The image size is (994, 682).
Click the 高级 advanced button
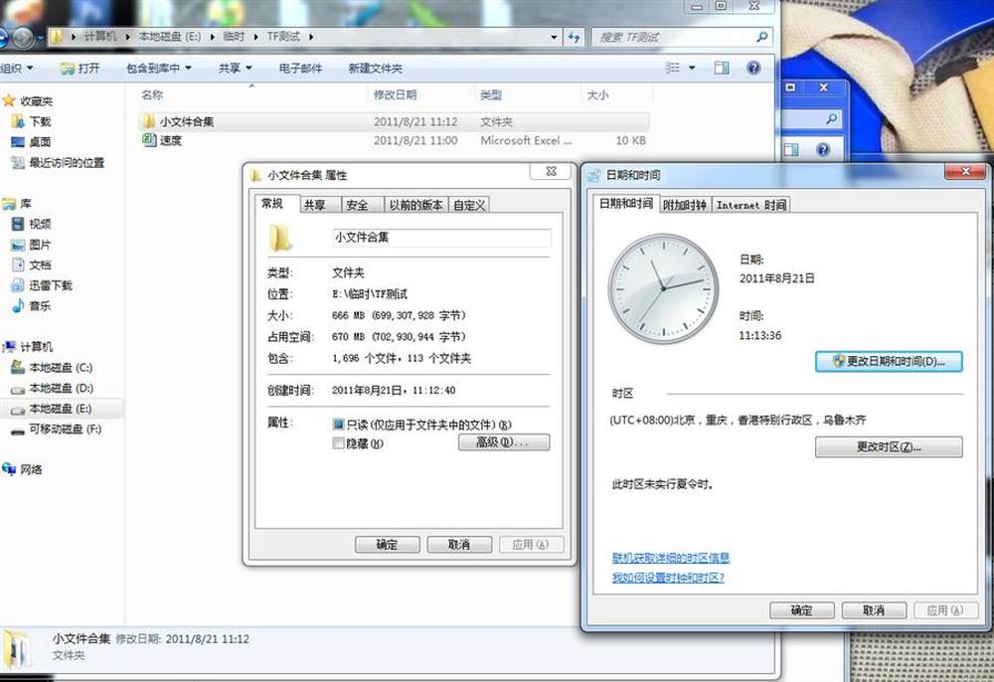pyautogui.click(x=504, y=442)
